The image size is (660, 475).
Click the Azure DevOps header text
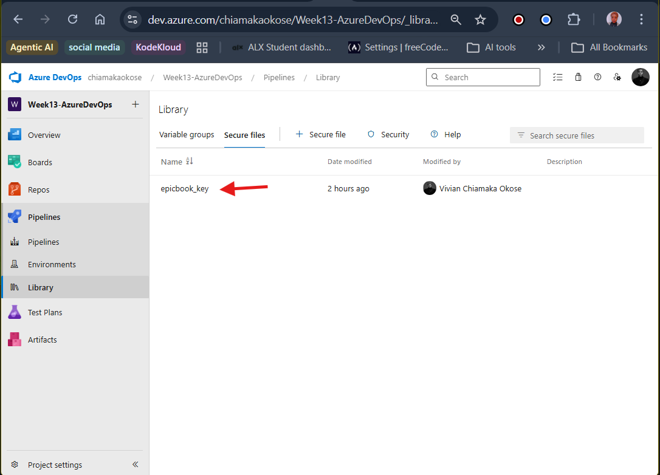click(55, 77)
